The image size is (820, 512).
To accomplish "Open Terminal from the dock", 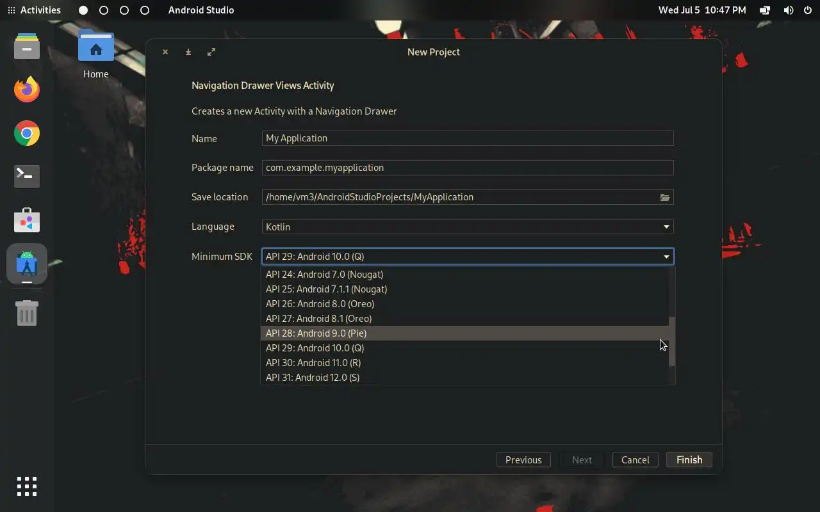I will tap(27, 176).
